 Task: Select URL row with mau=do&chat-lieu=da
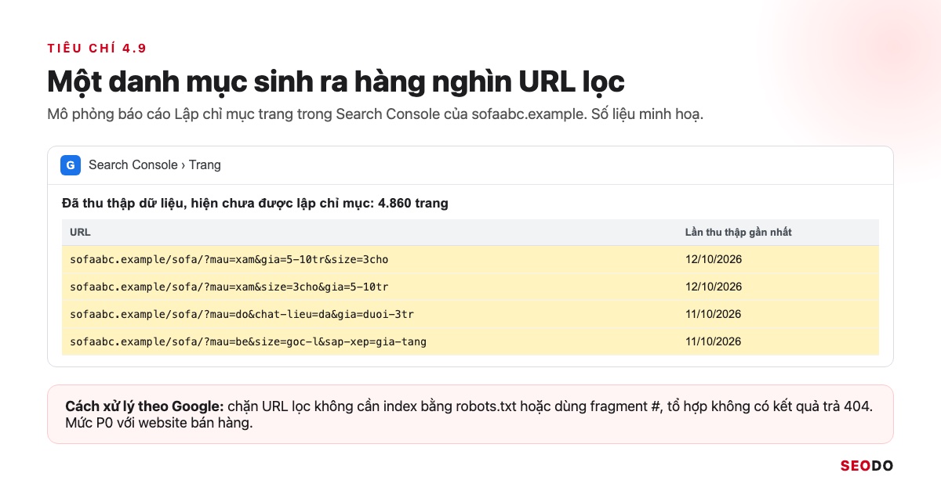coord(470,314)
